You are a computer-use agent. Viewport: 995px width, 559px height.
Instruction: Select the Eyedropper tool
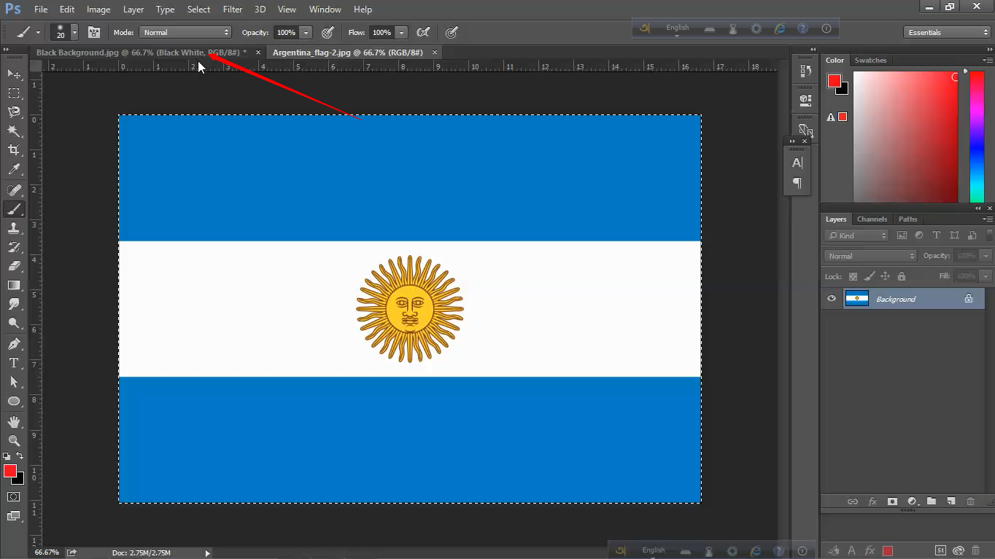14,169
